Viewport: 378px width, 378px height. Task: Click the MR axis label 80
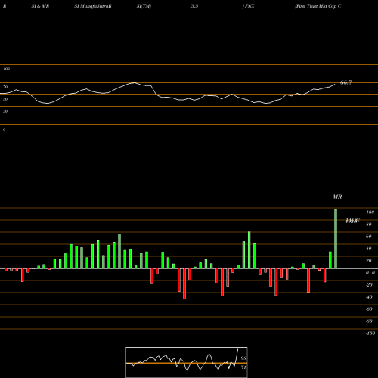tap(369, 225)
